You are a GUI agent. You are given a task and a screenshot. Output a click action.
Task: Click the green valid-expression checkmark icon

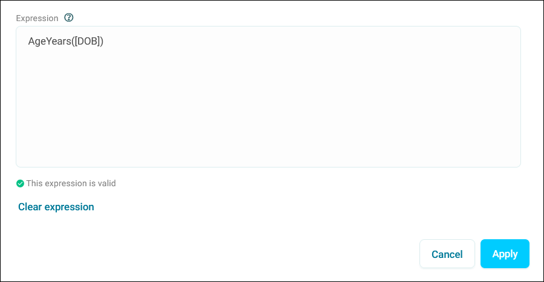pyautogui.click(x=20, y=183)
